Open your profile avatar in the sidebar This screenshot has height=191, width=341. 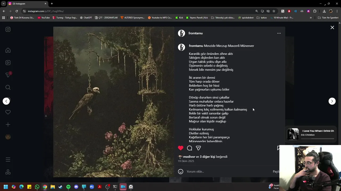(x=8, y=137)
